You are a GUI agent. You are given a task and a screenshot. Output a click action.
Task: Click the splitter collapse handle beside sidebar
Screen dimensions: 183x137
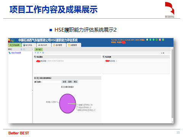click(33, 90)
